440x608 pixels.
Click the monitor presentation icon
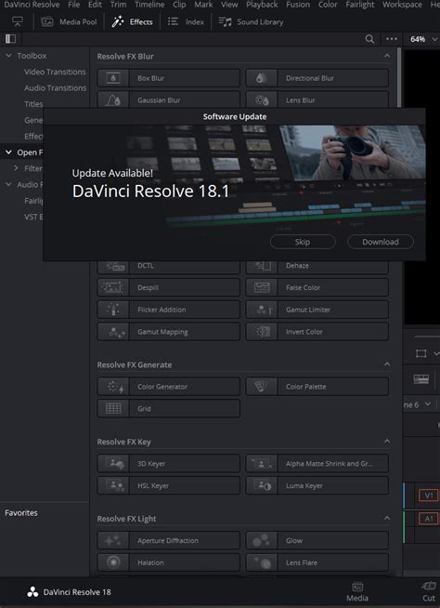(x=17, y=21)
